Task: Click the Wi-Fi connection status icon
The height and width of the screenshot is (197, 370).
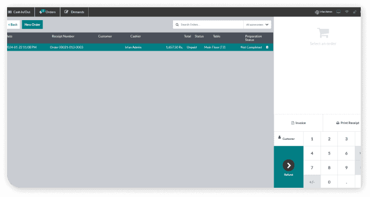Action: point(347,12)
